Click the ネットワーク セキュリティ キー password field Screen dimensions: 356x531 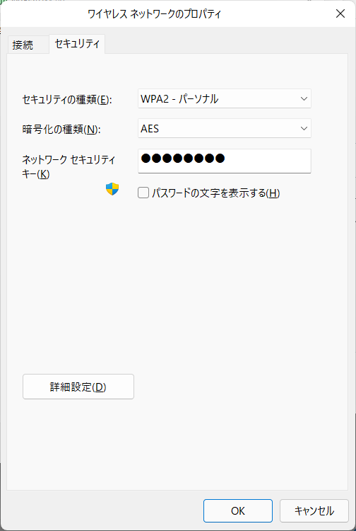(x=225, y=161)
